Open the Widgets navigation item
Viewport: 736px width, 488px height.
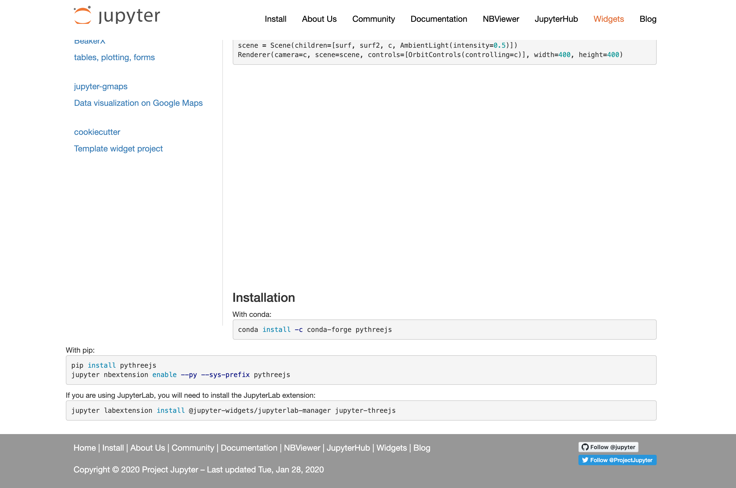608,19
